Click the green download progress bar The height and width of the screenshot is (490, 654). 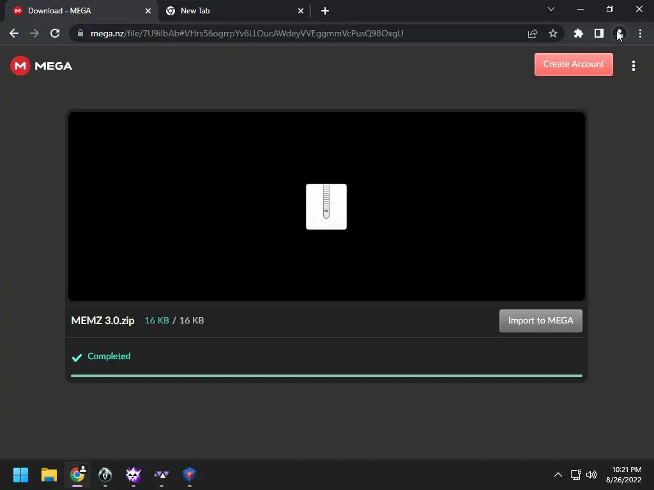326,376
